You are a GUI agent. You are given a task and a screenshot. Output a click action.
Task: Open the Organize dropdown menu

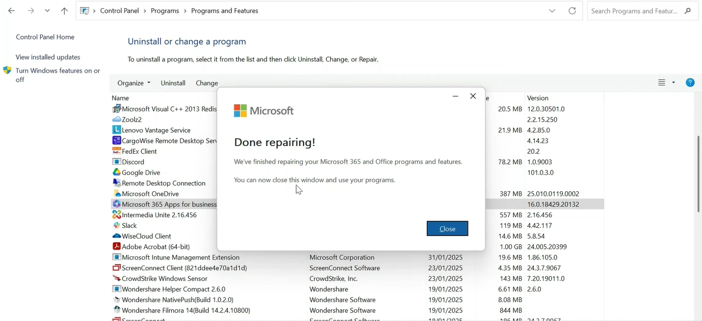click(x=134, y=83)
